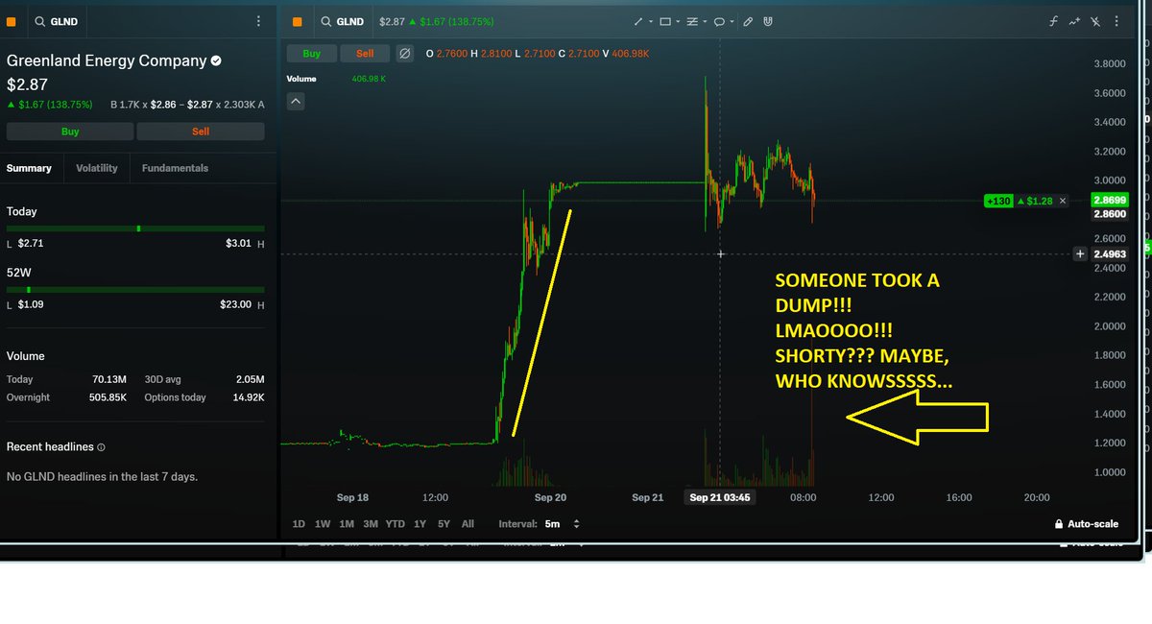The height and width of the screenshot is (624, 1152).
Task: Click the 70.13M volume today value
Action: 109,379
